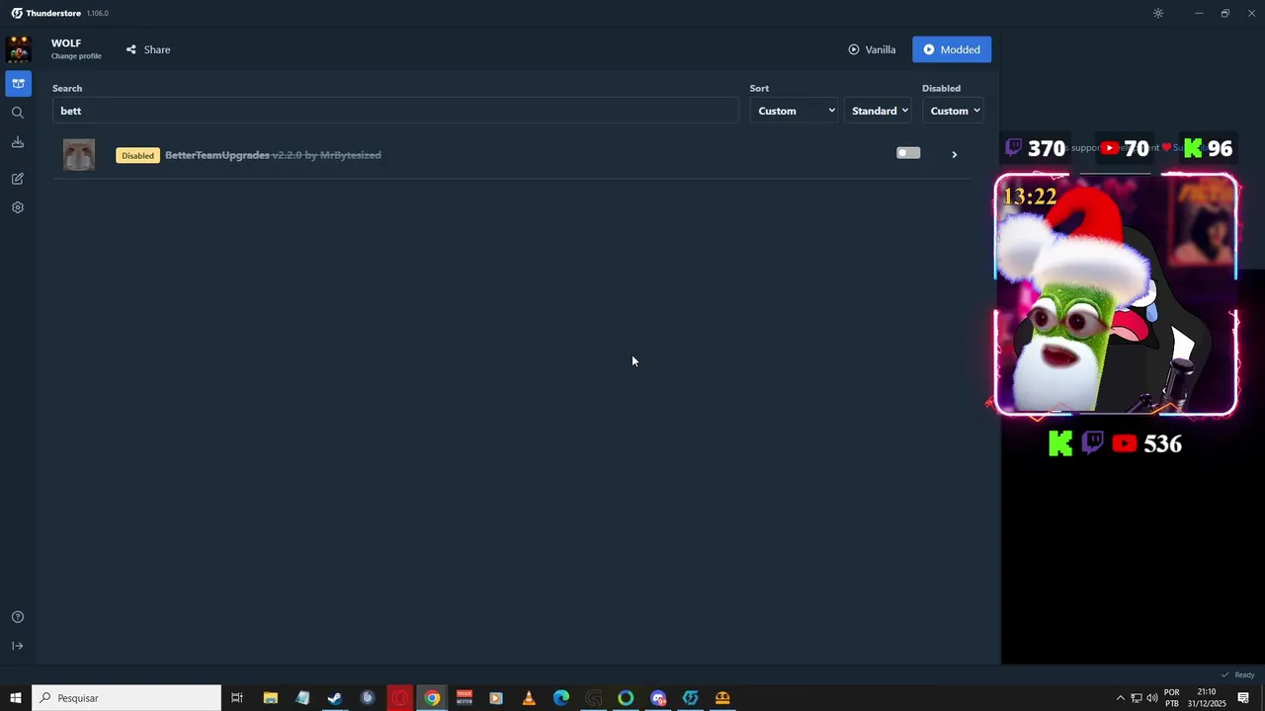
Task: Open Discord from the taskbar
Action: (658, 698)
